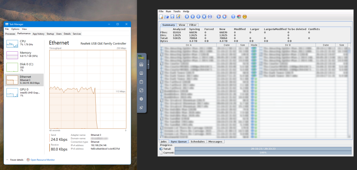Open the Tools menu
The height and width of the screenshot is (170, 357).
coord(177,11)
